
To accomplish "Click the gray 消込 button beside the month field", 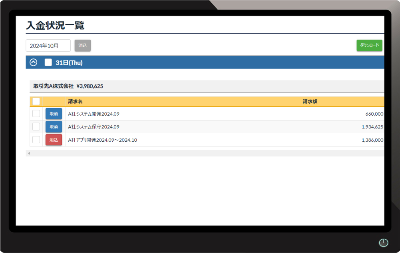I will [x=83, y=46].
